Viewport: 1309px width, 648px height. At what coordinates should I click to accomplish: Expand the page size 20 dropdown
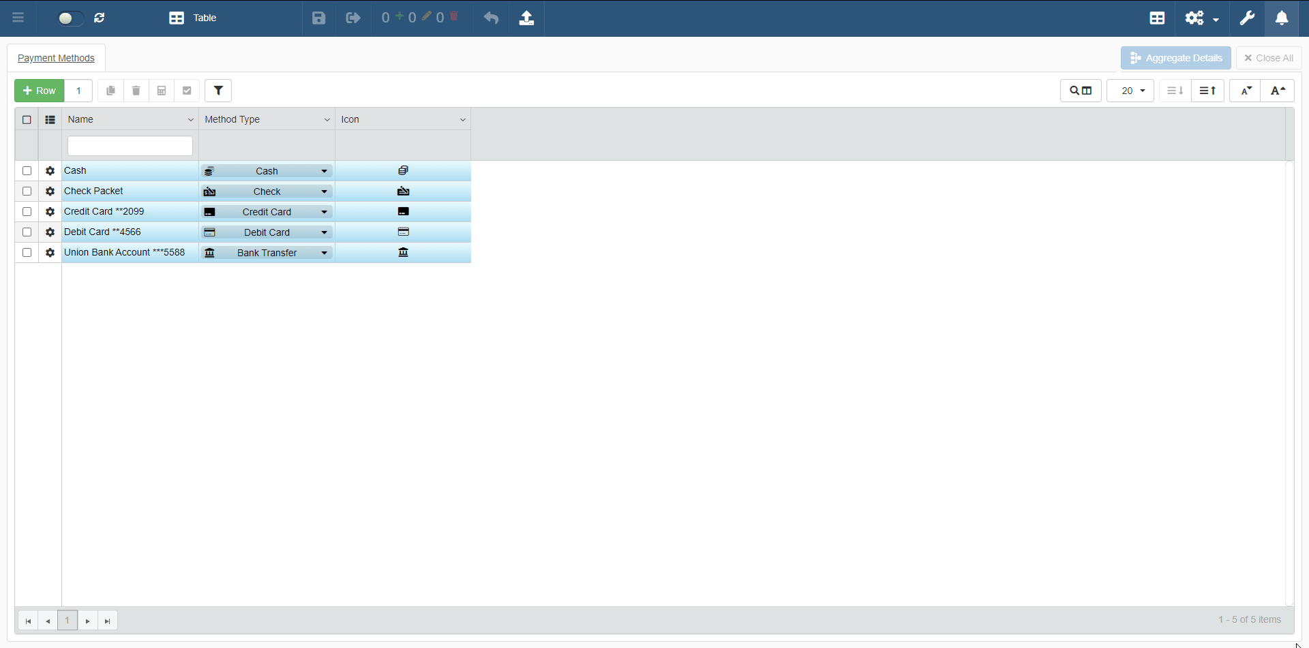1130,91
